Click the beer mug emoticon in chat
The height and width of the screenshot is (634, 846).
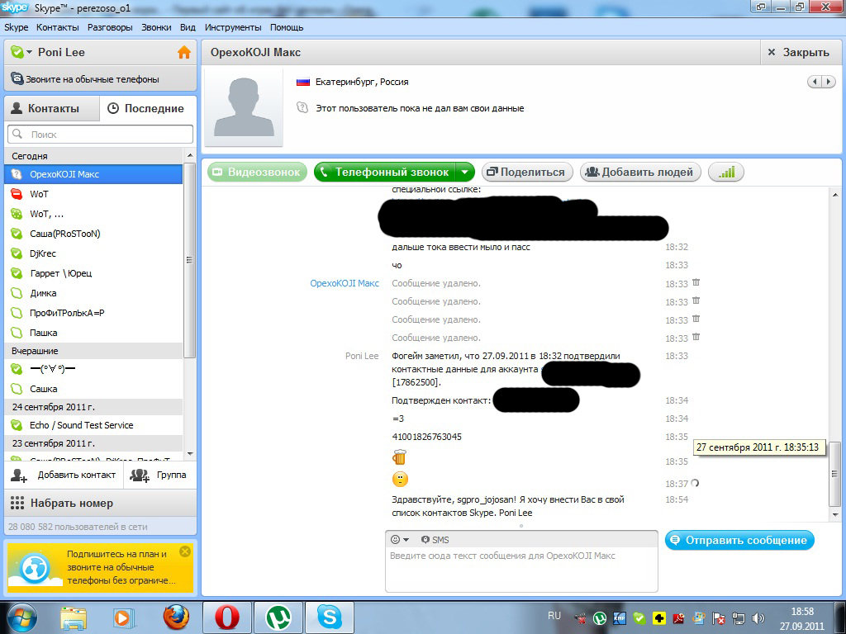point(399,457)
